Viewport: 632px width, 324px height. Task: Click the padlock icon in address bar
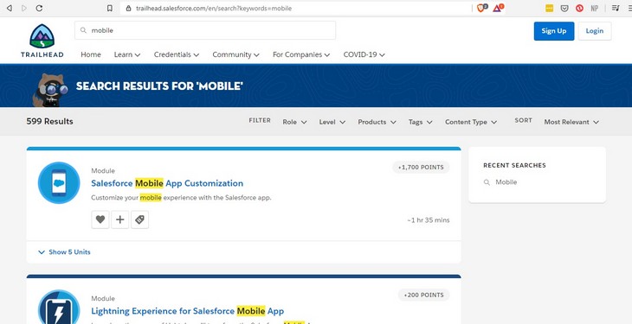coord(129,9)
